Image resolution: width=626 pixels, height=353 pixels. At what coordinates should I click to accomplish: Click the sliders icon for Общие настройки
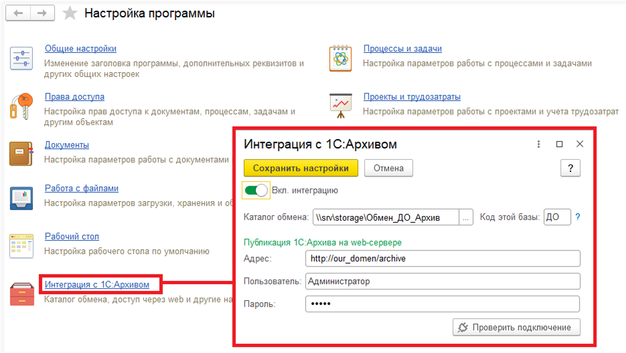[x=21, y=58]
